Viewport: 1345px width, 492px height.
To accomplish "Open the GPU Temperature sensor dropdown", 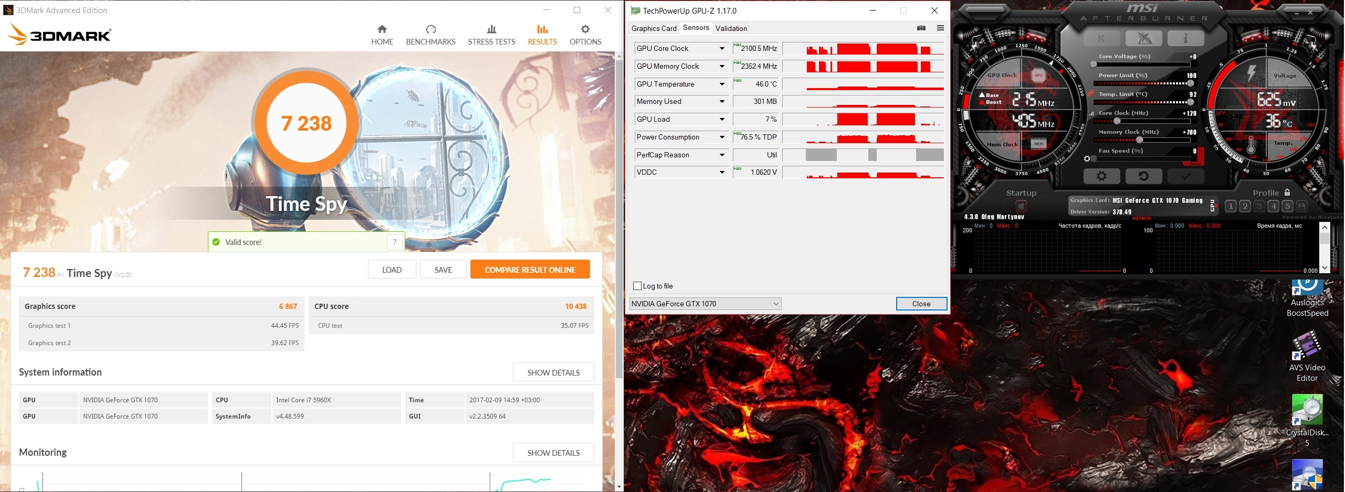I will coord(722,84).
